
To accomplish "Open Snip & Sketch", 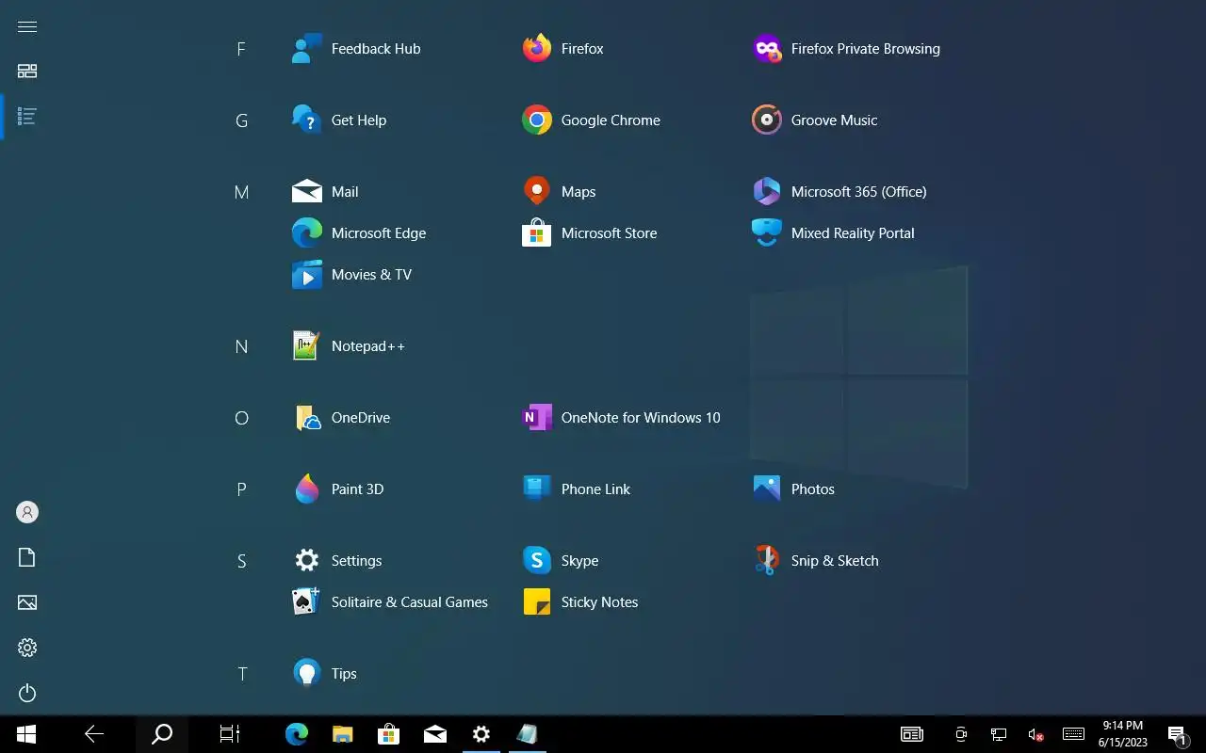I will pos(815,561).
